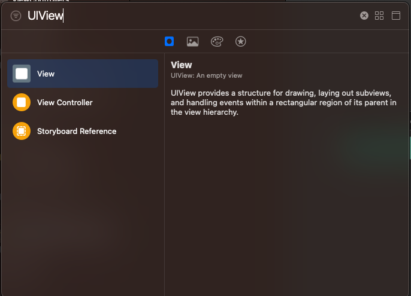Viewport: 411px width, 296px height.
Task: Open the star-badged library tab
Action: coord(240,41)
